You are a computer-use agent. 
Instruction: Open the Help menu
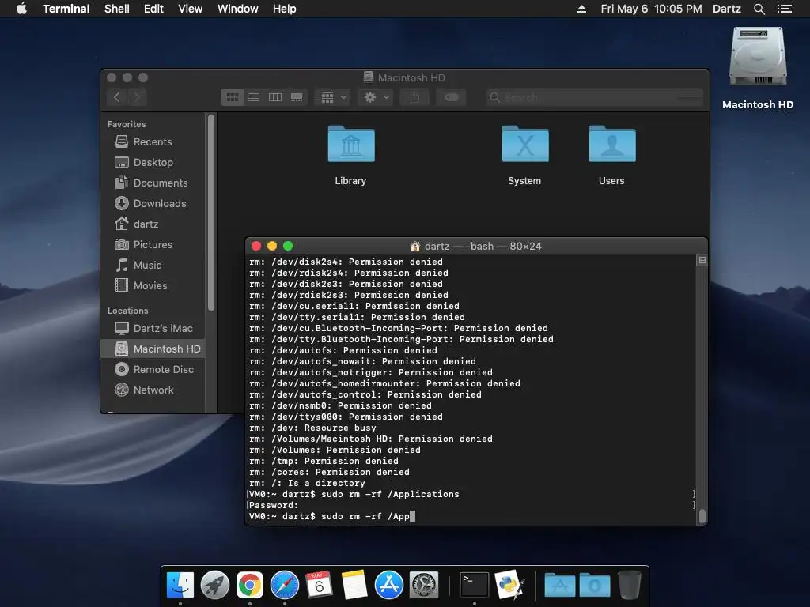[x=285, y=9]
